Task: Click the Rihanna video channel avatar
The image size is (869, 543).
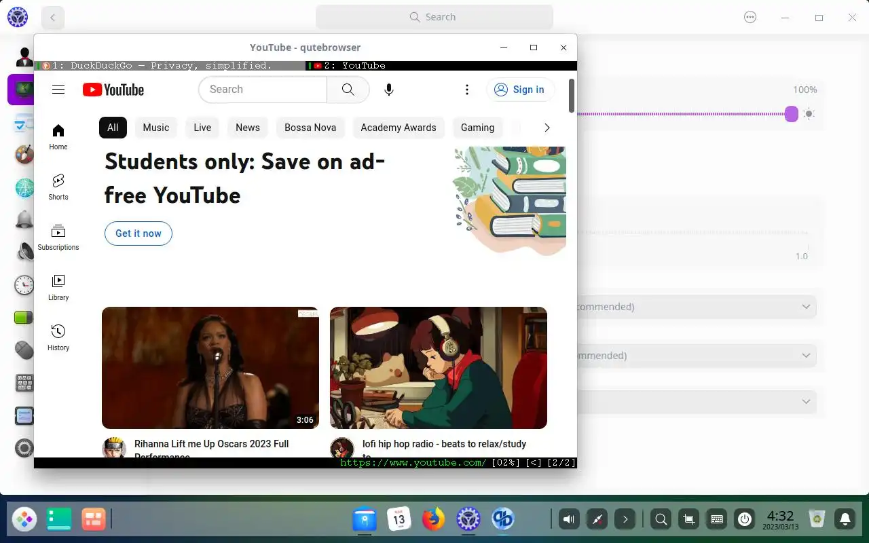Action: pos(114,448)
